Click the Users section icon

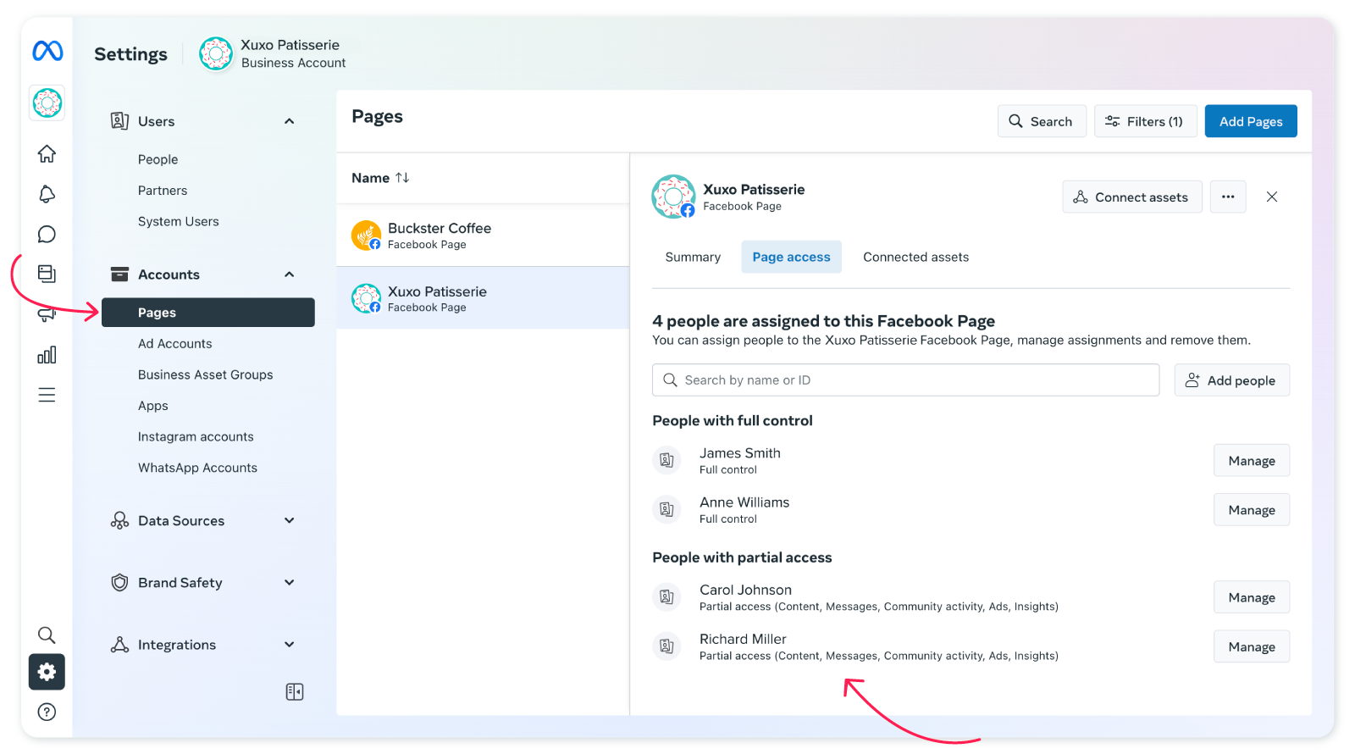click(120, 121)
